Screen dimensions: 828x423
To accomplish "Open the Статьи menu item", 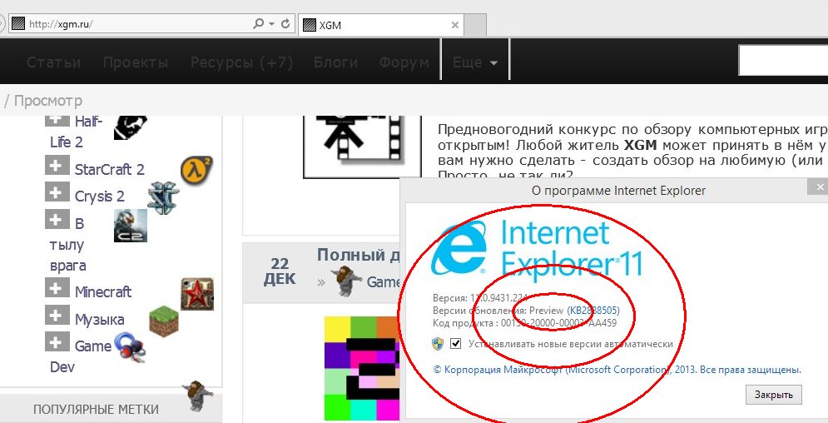I will point(53,62).
